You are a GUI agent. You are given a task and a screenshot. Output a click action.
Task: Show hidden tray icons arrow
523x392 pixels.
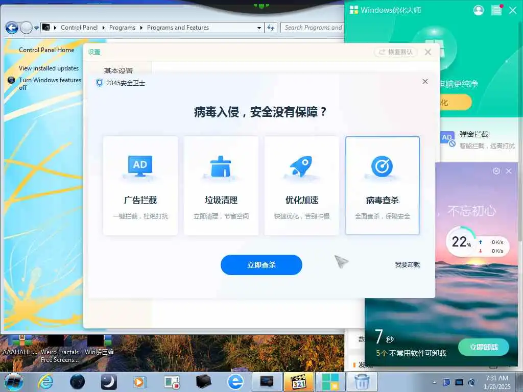point(434,382)
